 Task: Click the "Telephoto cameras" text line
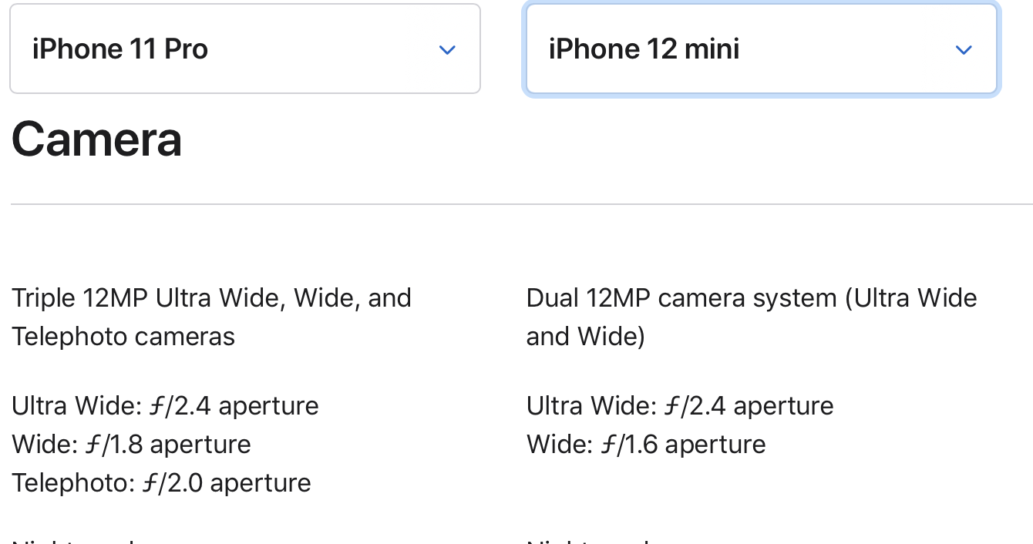pyautogui.click(x=123, y=337)
